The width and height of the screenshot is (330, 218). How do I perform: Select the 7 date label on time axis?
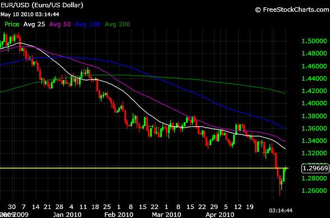coord(24,207)
